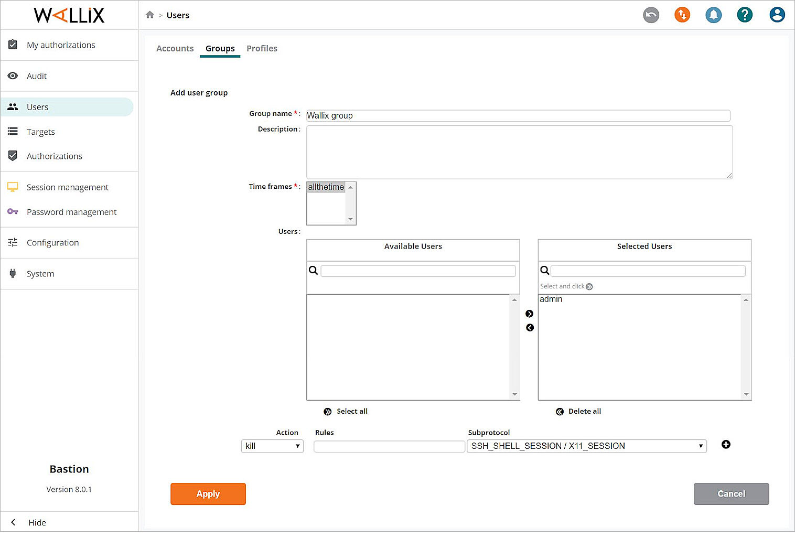Click Select all under Available Users
The image size is (795, 538).
[x=346, y=411]
